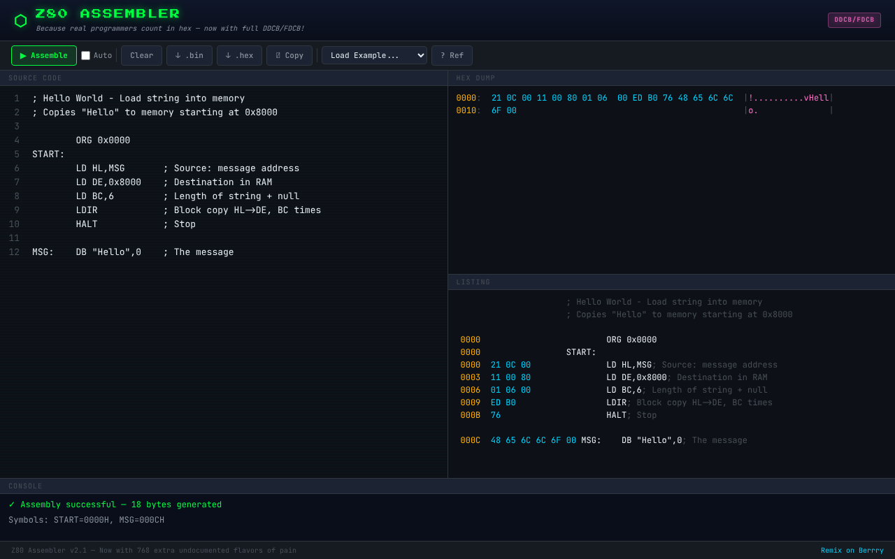The image size is (895, 559).
Task: Clear the source code
Action: 141,56
